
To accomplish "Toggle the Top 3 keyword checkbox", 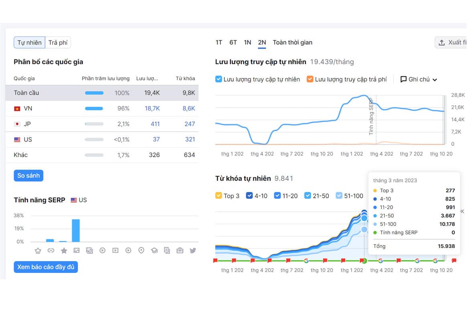I will [x=218, y=195].
